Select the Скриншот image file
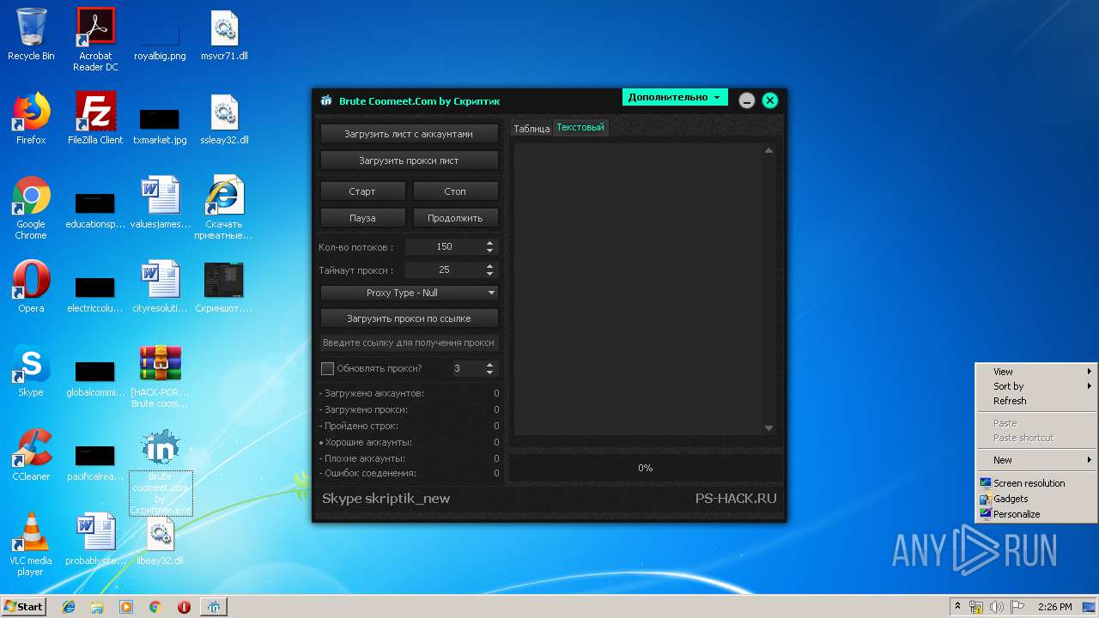 pos(224,287)
